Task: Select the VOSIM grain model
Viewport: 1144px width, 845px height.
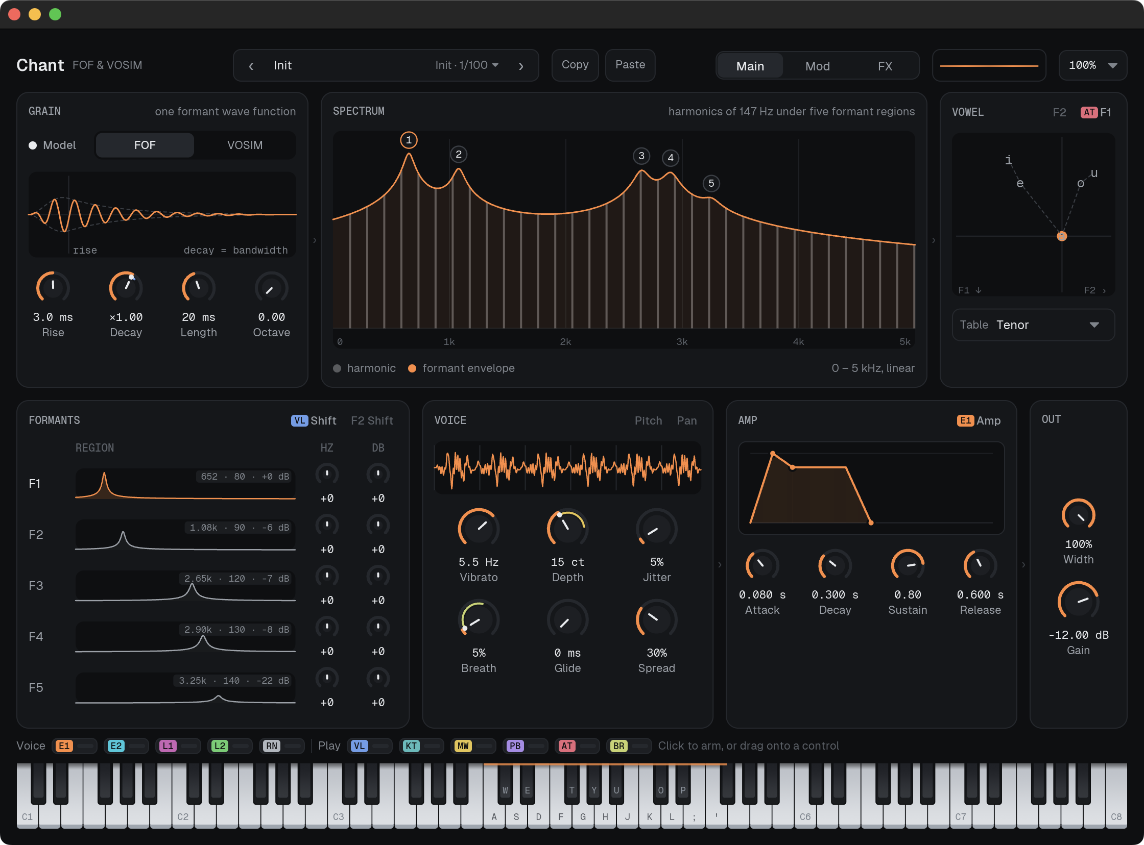Action: tap(245, 145)
